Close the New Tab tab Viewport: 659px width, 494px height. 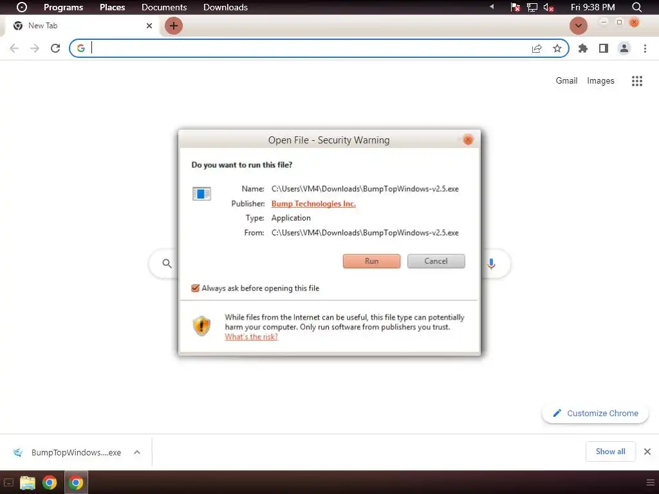pyautogui.click(x=149, y=26)
